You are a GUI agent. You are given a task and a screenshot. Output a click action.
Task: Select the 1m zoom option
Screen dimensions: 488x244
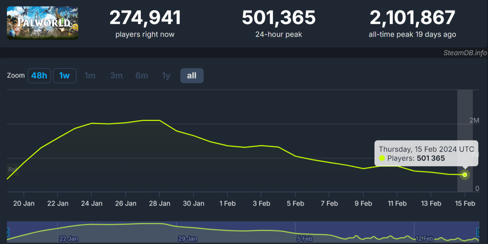(x=90, y=75)
